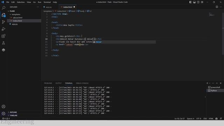Open the Help menu
224x126 pixels.
coord(55,2)
